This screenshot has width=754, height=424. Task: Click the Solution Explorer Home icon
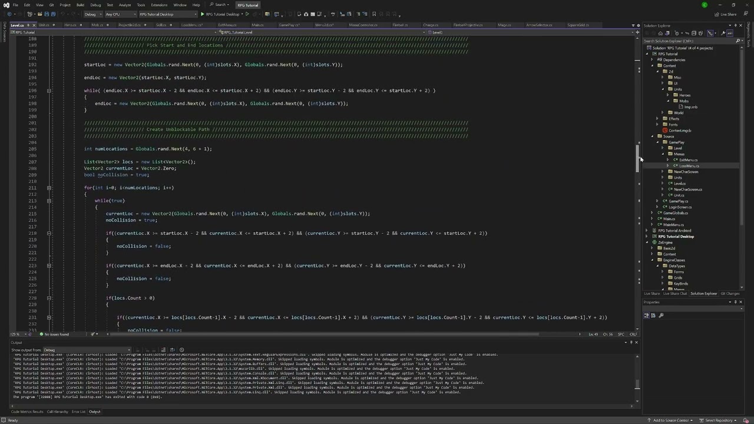pos(660,34)
